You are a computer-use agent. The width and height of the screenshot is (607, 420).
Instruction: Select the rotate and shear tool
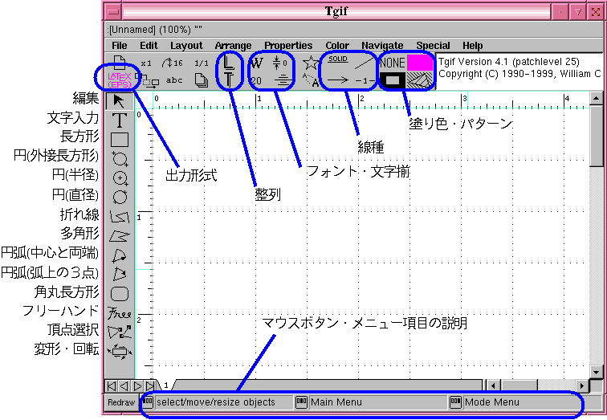coord(120,351)
